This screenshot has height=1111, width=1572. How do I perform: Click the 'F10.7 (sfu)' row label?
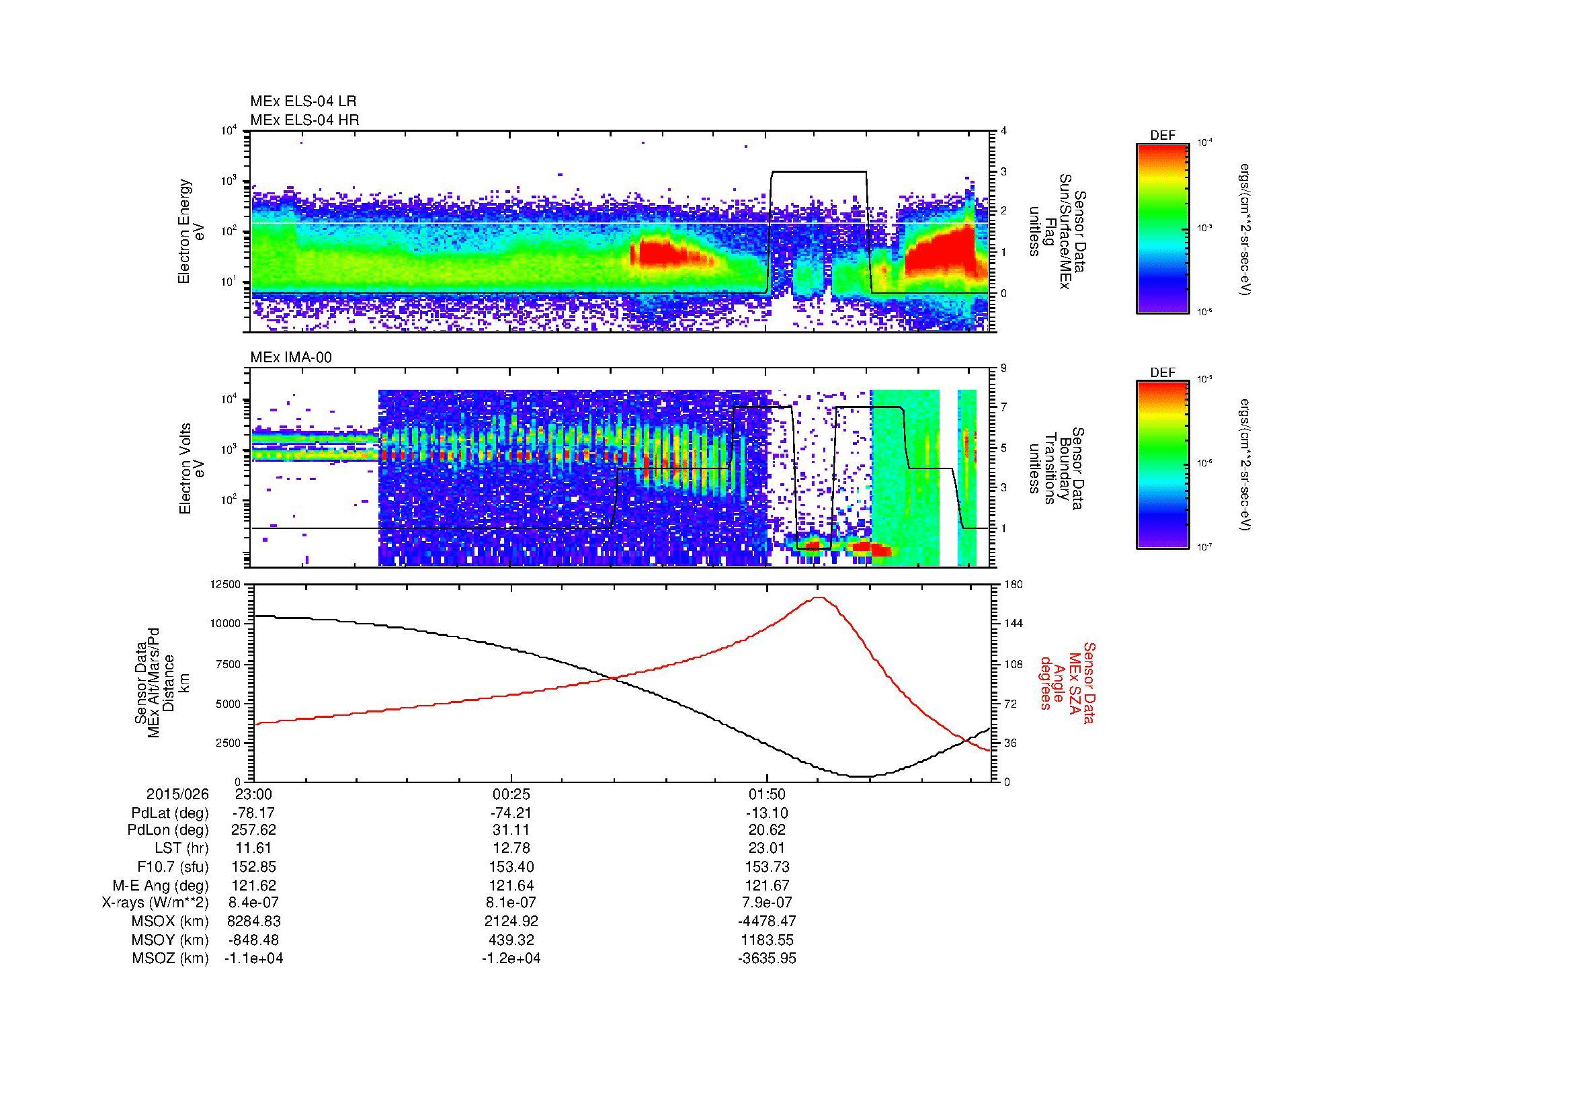tap(173, 866)
